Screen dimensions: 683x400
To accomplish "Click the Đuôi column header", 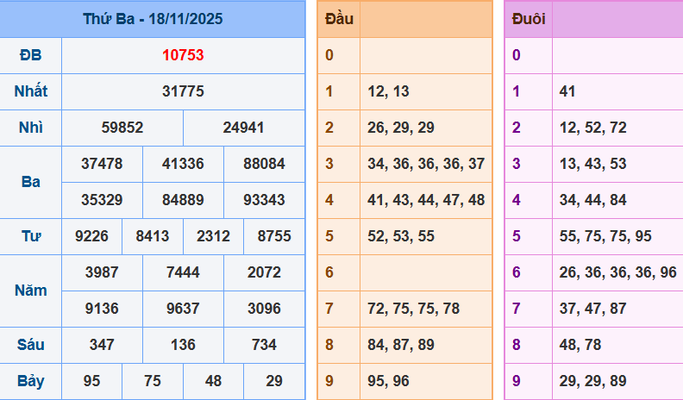I will 528,19.
